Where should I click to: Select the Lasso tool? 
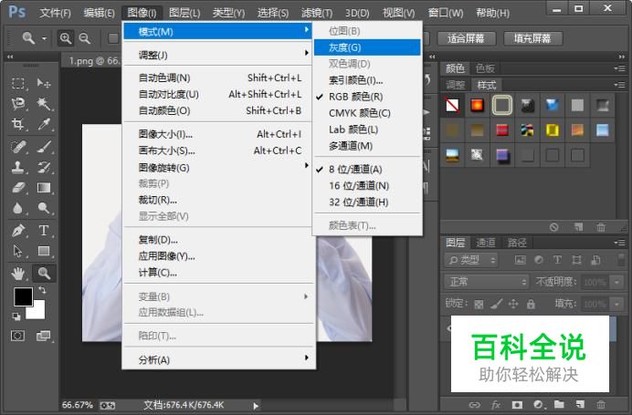(x=17, y=103)
